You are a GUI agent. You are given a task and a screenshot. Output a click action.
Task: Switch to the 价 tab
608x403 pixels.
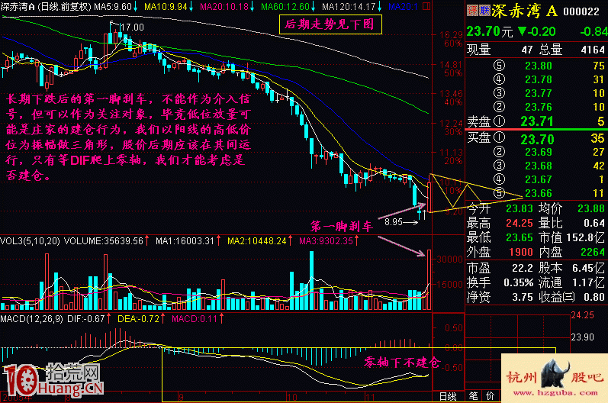(x=490, y=396)
